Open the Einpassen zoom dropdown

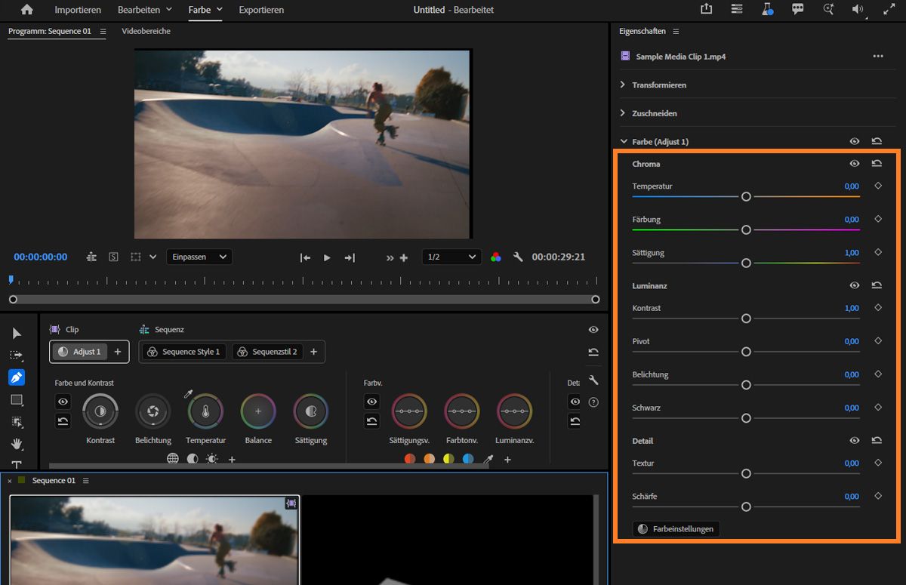click(x=199, y=257)
